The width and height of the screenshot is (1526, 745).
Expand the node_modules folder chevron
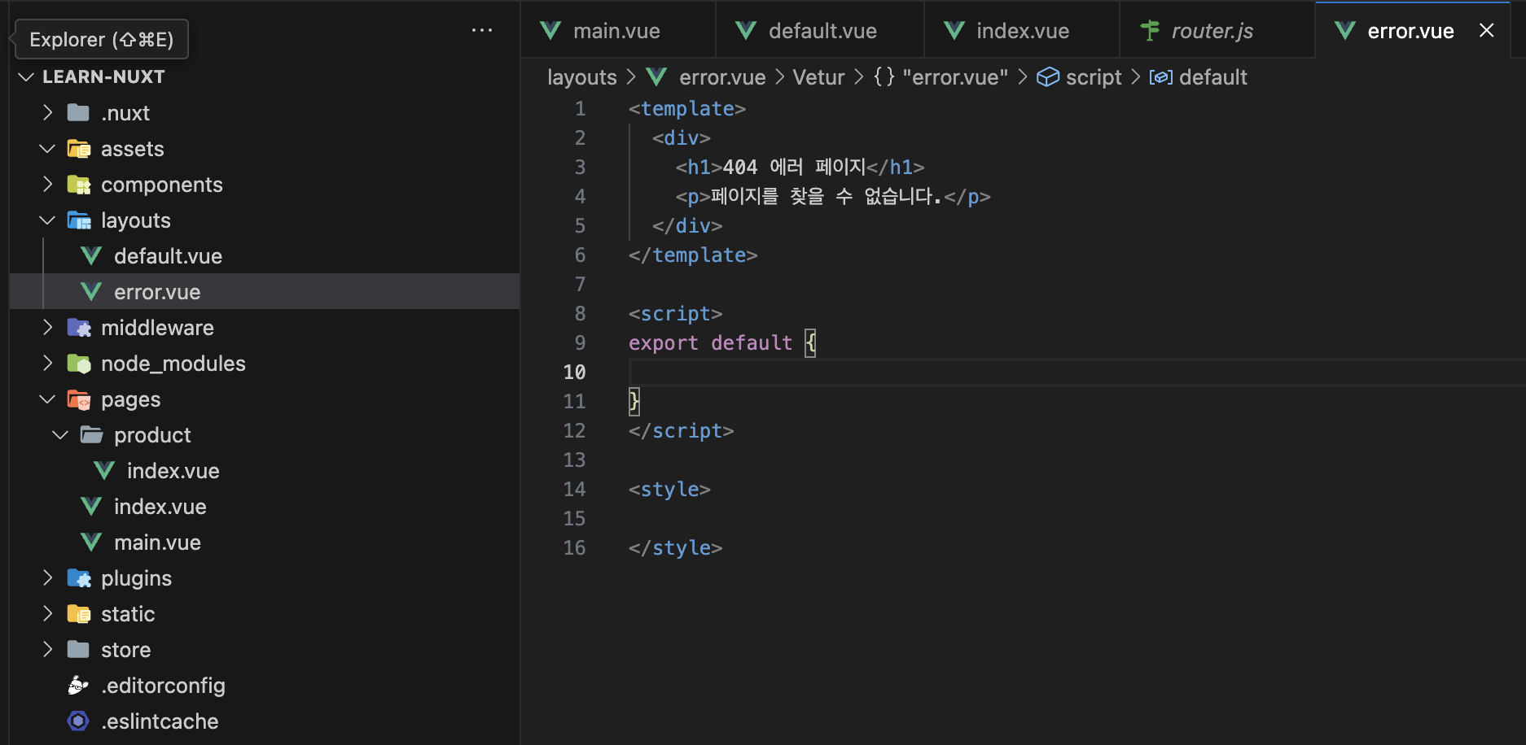(x=47, y=364)
